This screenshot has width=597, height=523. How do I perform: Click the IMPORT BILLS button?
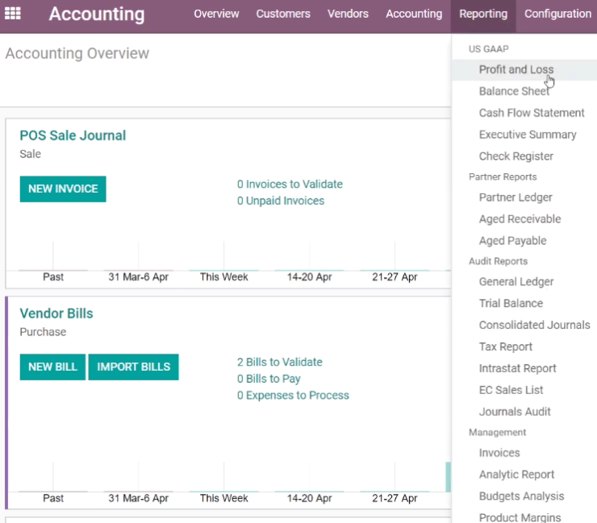(x=133, y=367)
